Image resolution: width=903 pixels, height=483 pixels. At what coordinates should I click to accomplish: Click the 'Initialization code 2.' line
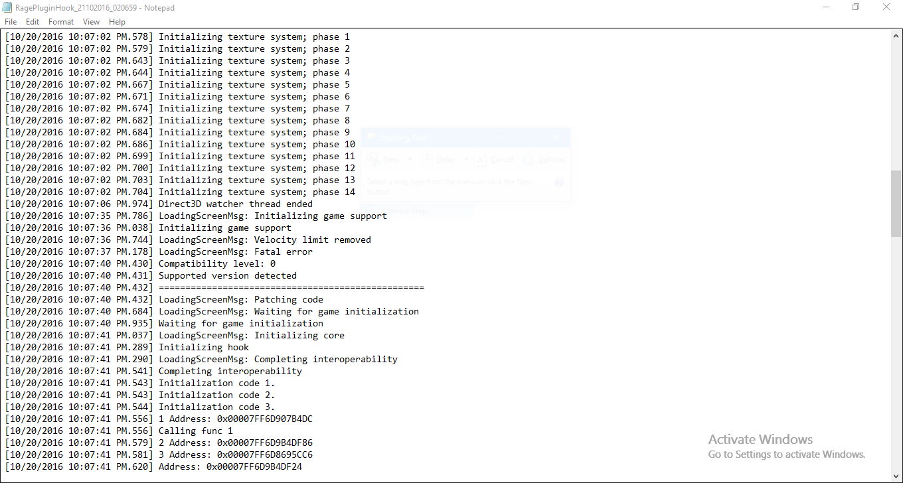(x=140, y=395)
